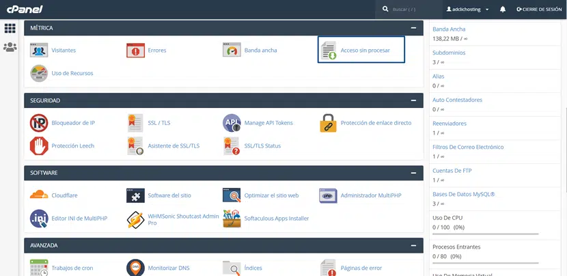Open the Manage API Tokens link

[x=268, y=123]
